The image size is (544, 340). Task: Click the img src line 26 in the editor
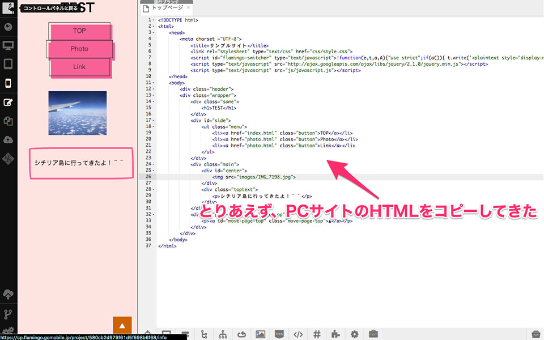(254, 177)
